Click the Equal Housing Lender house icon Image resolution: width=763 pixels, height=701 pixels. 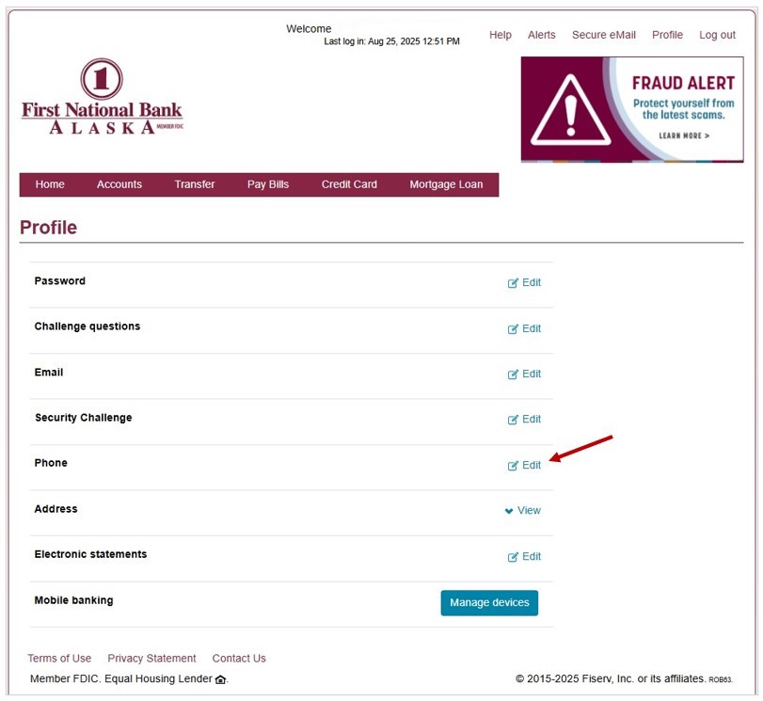point(220,679)
